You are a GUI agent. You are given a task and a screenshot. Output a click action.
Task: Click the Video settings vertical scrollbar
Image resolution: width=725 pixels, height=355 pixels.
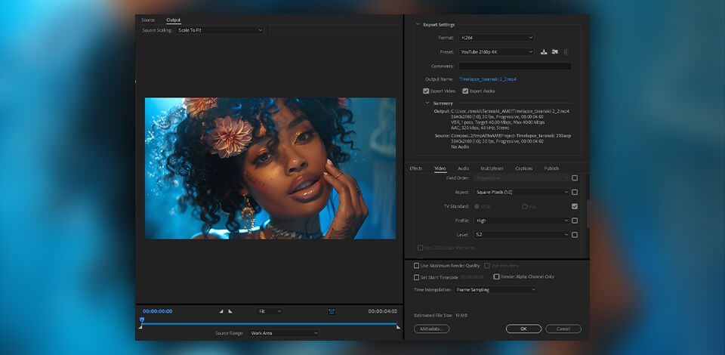(x=588, y=214)
